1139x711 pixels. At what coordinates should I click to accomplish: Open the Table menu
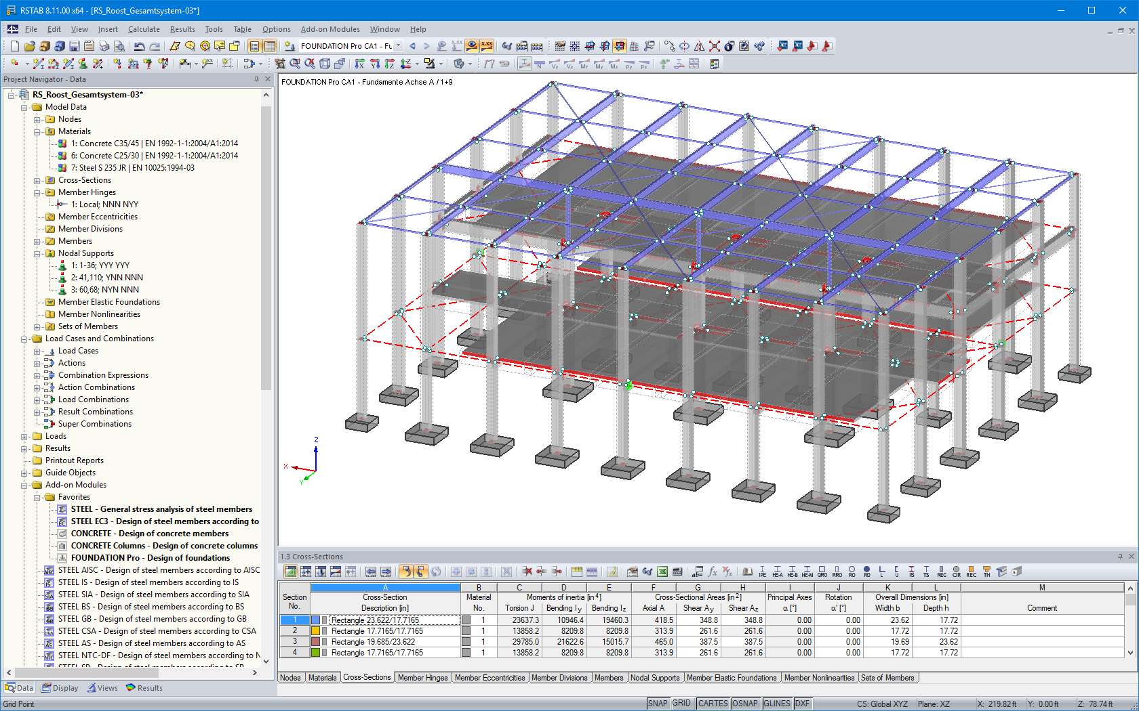242,29
